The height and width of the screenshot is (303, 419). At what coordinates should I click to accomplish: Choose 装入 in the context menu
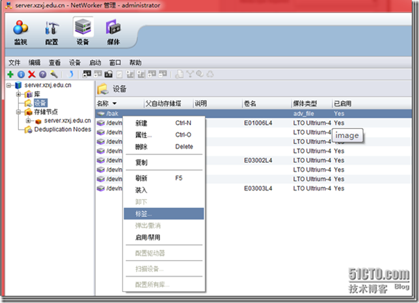click(164, 190)
